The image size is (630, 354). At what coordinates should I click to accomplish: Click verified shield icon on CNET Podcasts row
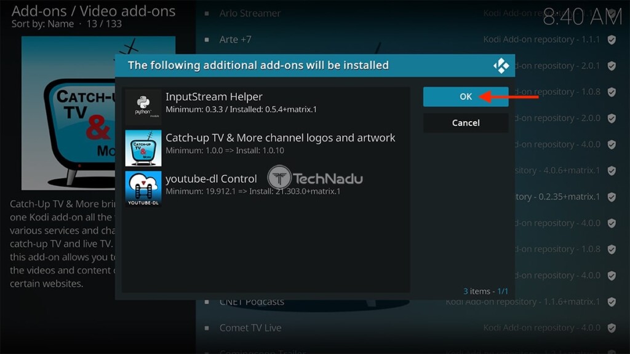point(612,302)
